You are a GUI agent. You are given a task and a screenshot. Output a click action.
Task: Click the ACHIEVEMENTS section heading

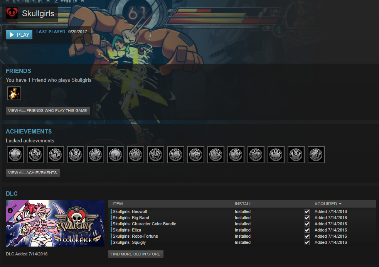point(29,132)
